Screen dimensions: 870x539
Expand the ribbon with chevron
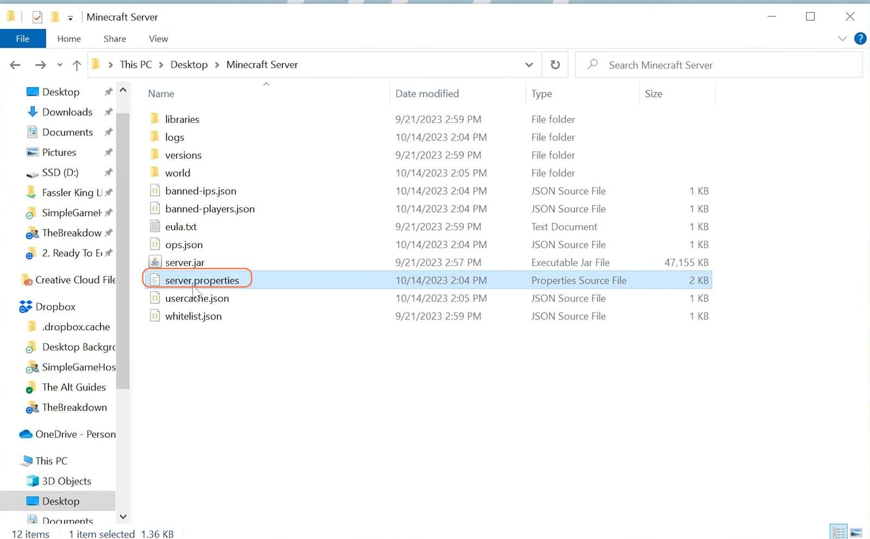click(x=842, y=39)
